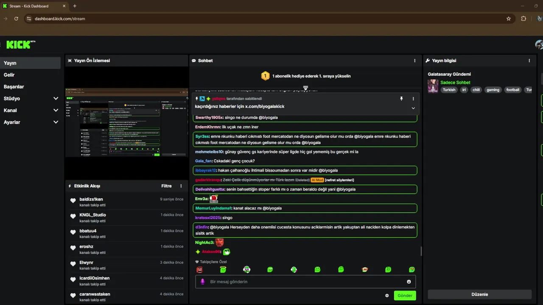Screen dimensions: 543x305
Task: Expand the pinned message with the chevron
Action: [413, 108]
